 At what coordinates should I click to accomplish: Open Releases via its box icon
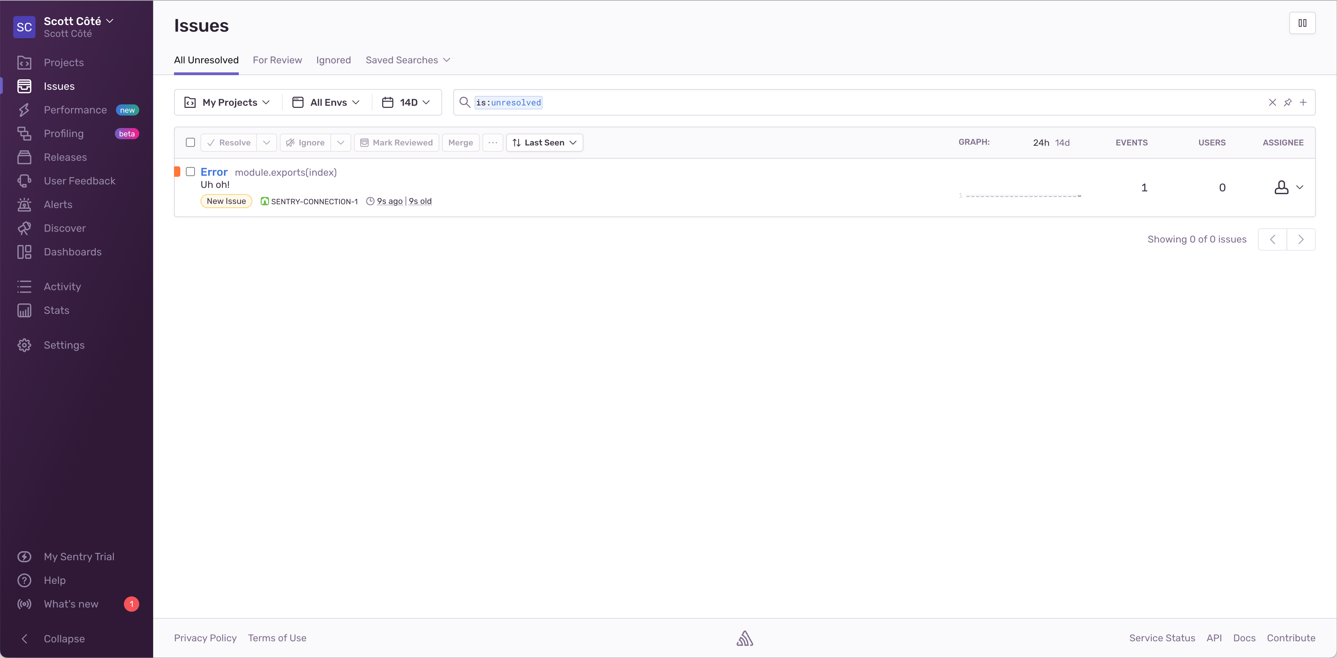tap(24, 157)
